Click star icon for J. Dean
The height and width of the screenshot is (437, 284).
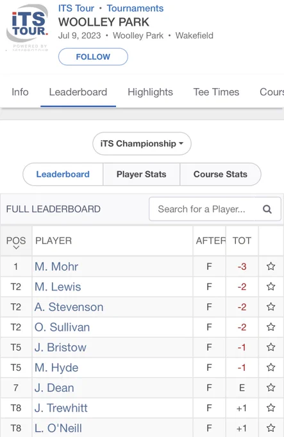271,388
